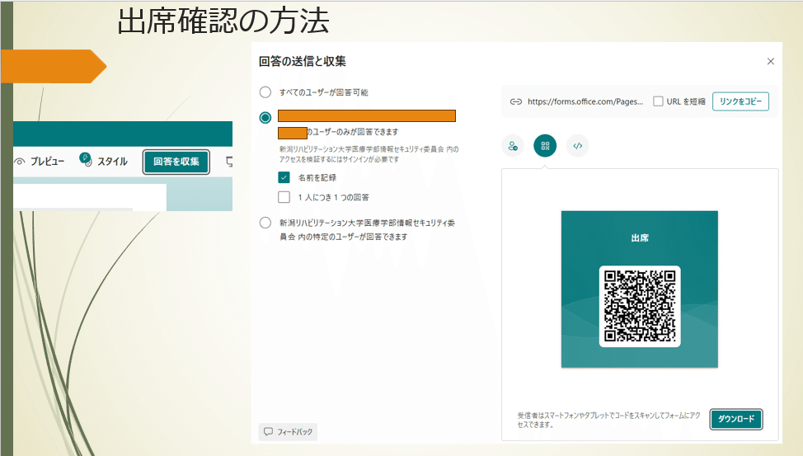The height and width of the screenshot is (456, 803).
Task: Open the 'フィードバック' button
Action: point(289,431)
